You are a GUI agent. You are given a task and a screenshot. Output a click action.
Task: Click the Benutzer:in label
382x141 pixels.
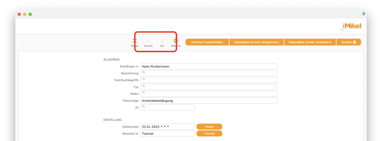pyautogui.click(x=130, y=134)
